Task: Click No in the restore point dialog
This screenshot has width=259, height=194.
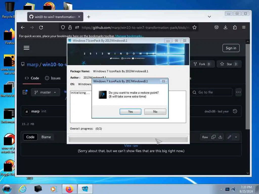Action: [x=155, y=111]
